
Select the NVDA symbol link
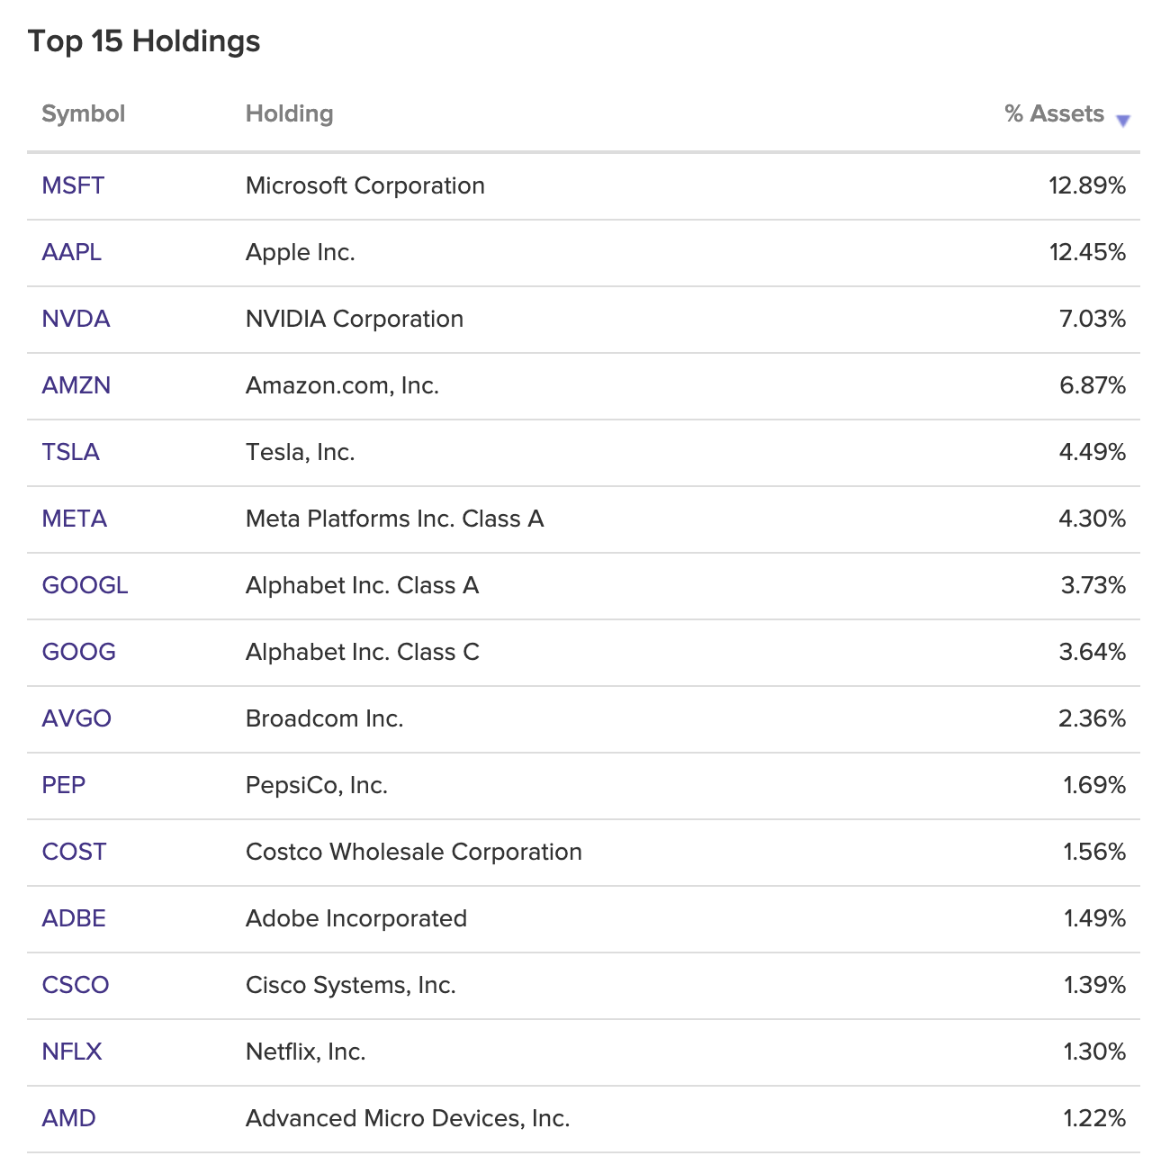click(x=76, y=319)
